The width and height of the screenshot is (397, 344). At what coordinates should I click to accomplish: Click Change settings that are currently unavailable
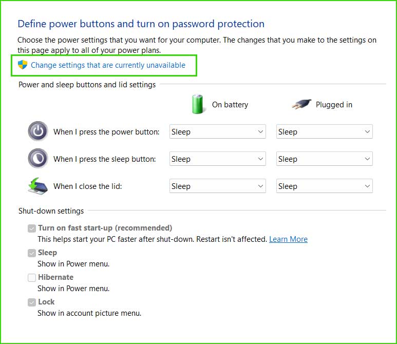[108, 65]
